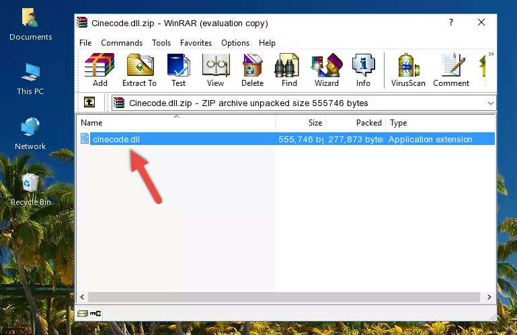This screenshot has height=335, width=517.
Task: Open the Find tool
Action: pyautogui.click(x=289, y=70)
